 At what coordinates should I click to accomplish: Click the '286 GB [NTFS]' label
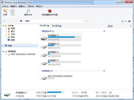pos(54,64)
